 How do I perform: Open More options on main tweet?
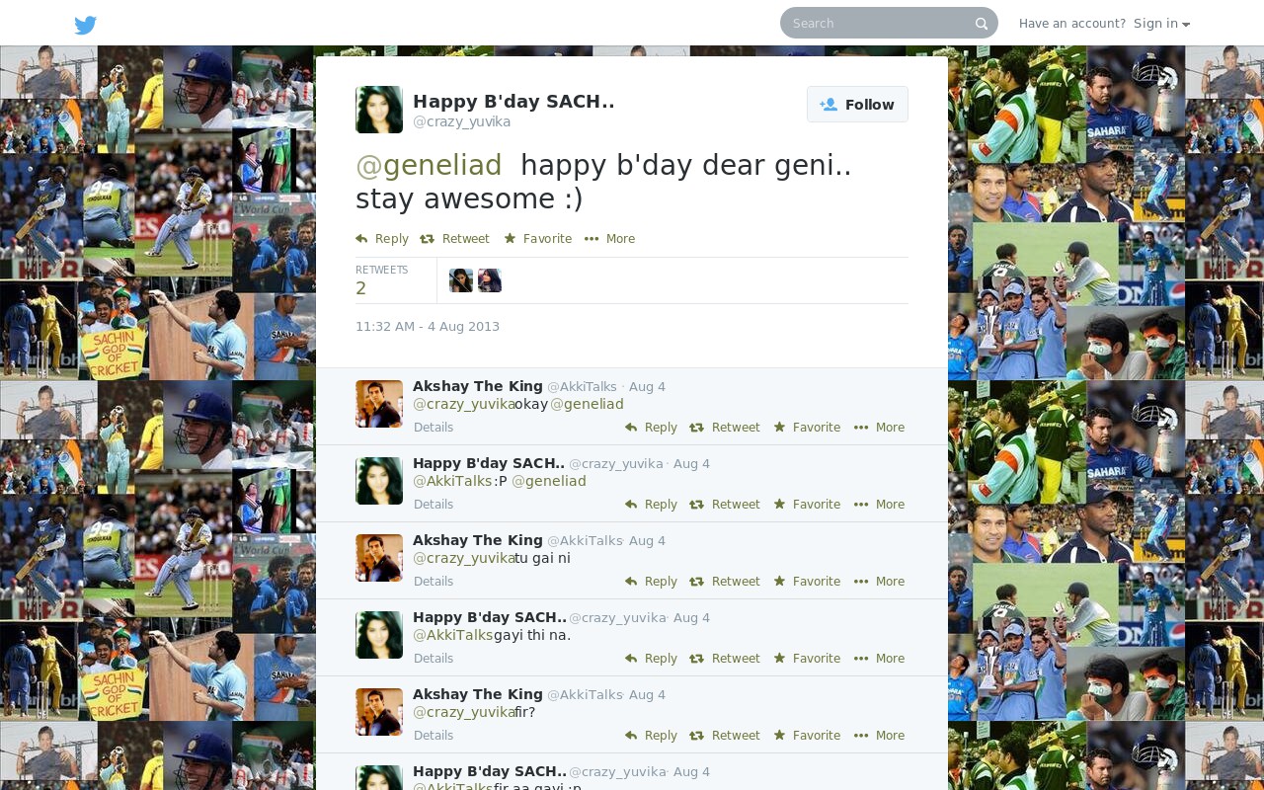pos(609,239)
